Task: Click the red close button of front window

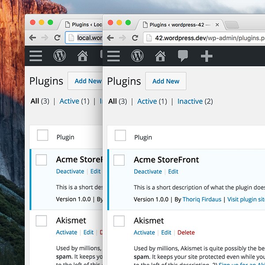Action: click(x=110, y=23)
